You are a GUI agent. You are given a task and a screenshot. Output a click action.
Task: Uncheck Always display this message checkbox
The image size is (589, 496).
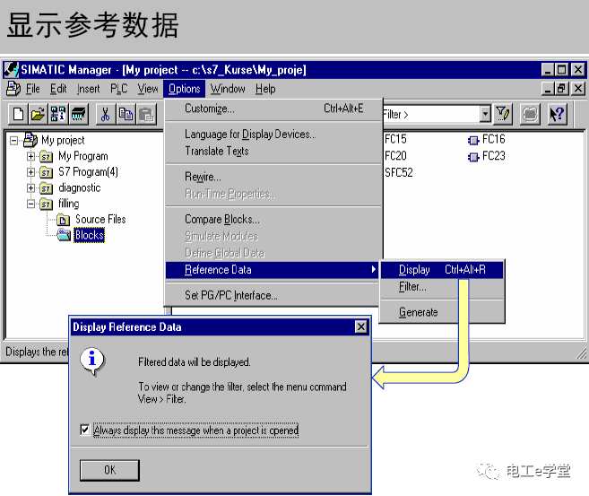click(85, 430)
